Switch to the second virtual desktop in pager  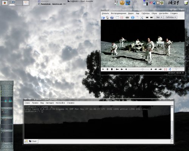pos(12,3)
